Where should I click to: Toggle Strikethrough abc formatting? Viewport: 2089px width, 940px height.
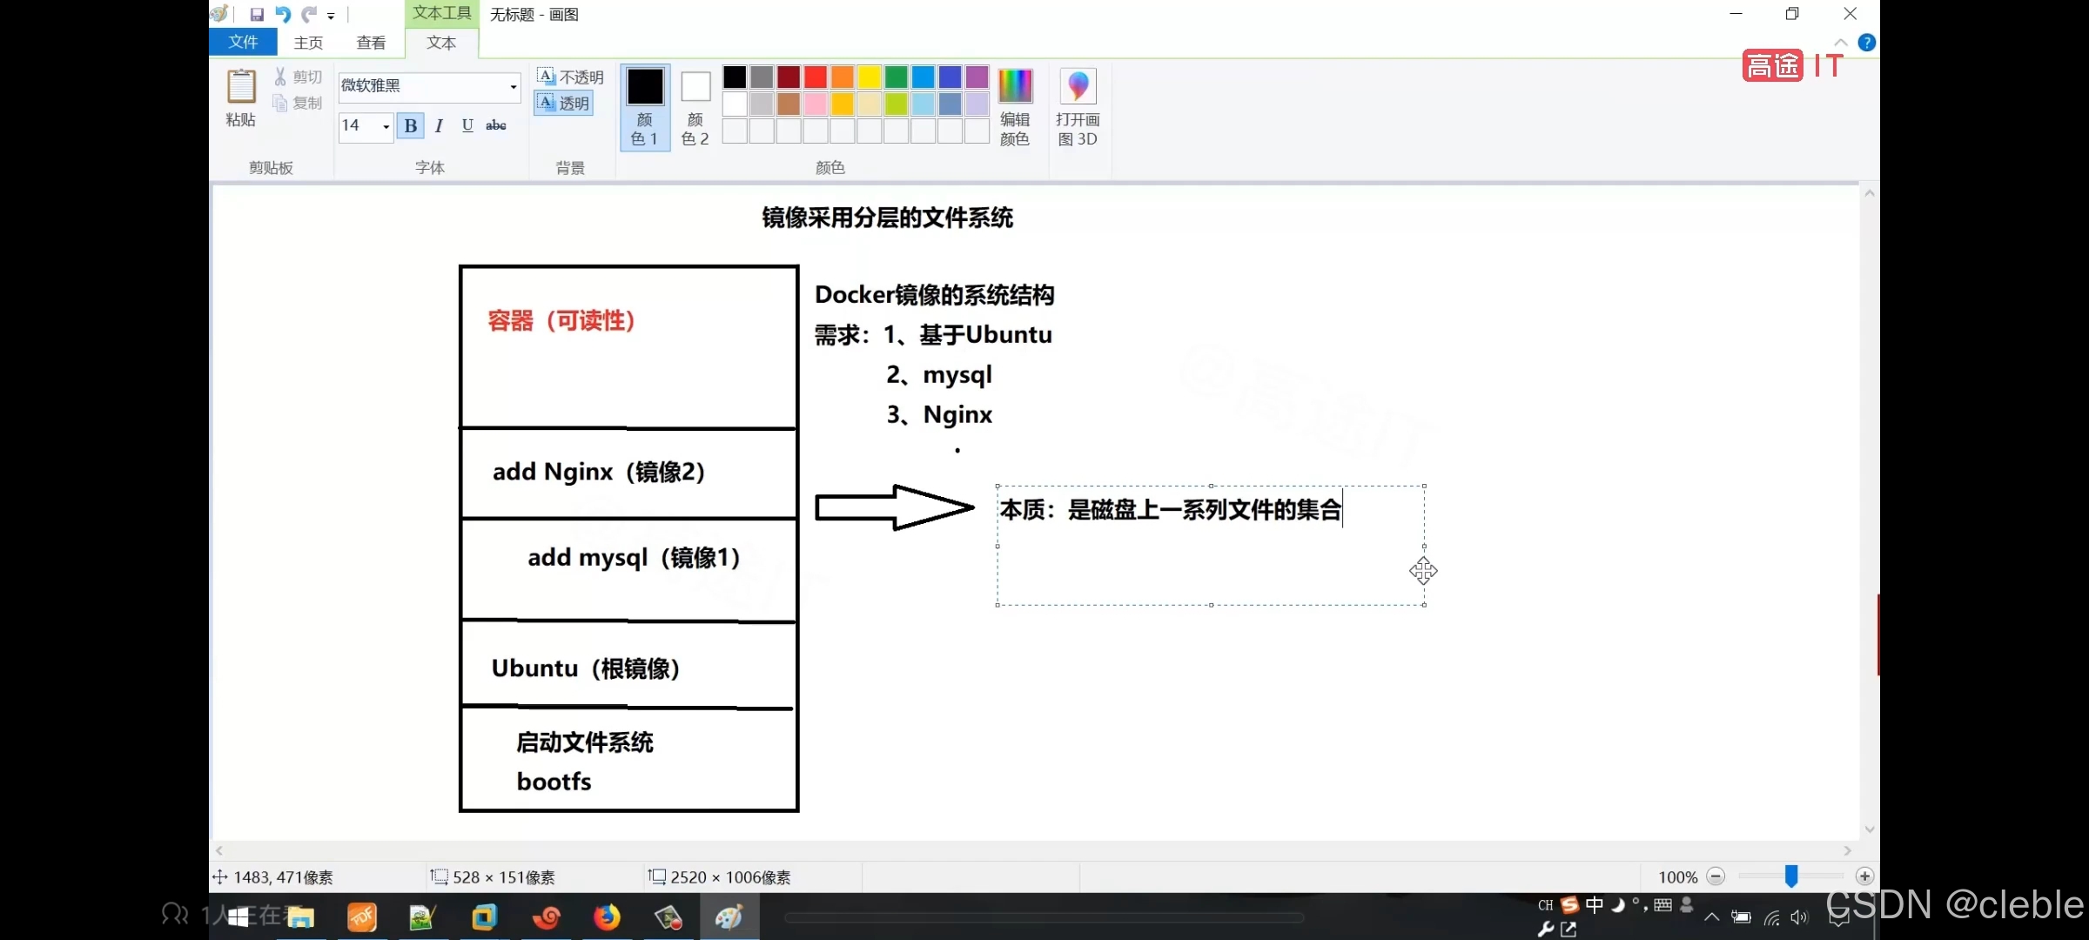[x=496, y=126]
